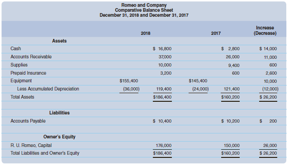Screen dimensions: 289x166
Task: Select the 2018 Equipment cost '$155,400'
Action: tap(129, 81)
